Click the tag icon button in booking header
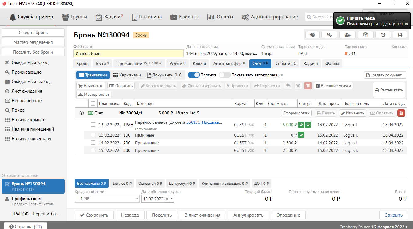The image size is (413, 229). [x=312, y=35]
